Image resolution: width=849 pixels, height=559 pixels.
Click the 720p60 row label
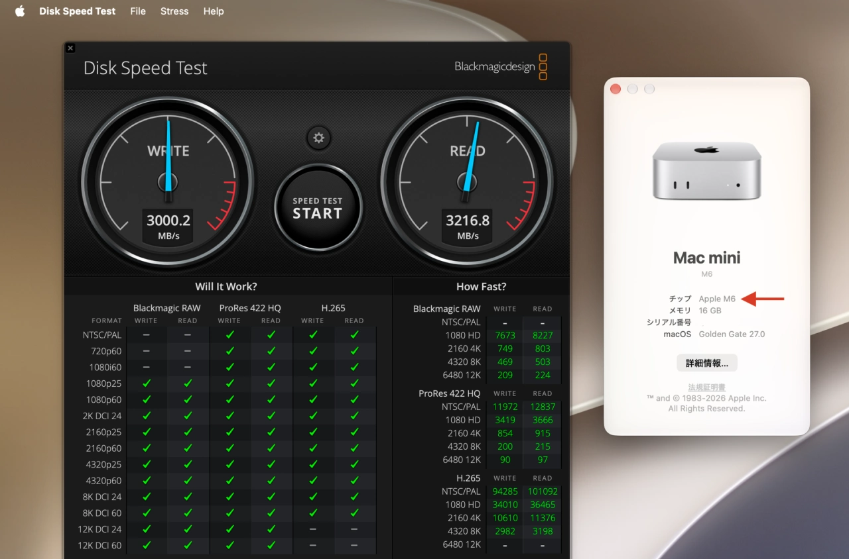[106, 351]
